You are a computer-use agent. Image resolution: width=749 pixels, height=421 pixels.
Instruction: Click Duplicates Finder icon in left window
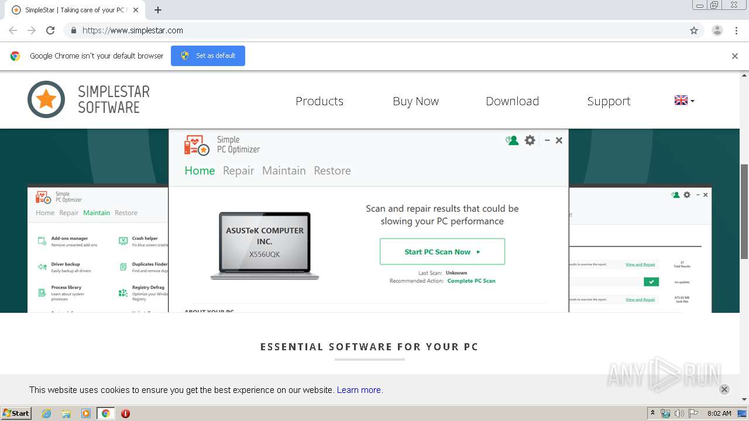point(123,267)
